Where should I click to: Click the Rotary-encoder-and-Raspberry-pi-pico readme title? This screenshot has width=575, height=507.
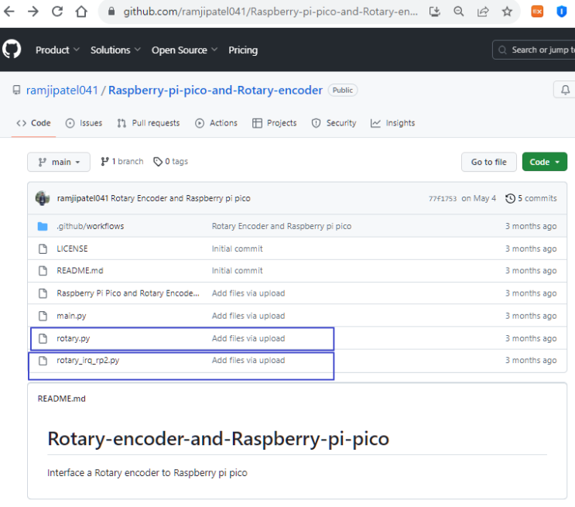pos(218,439)
